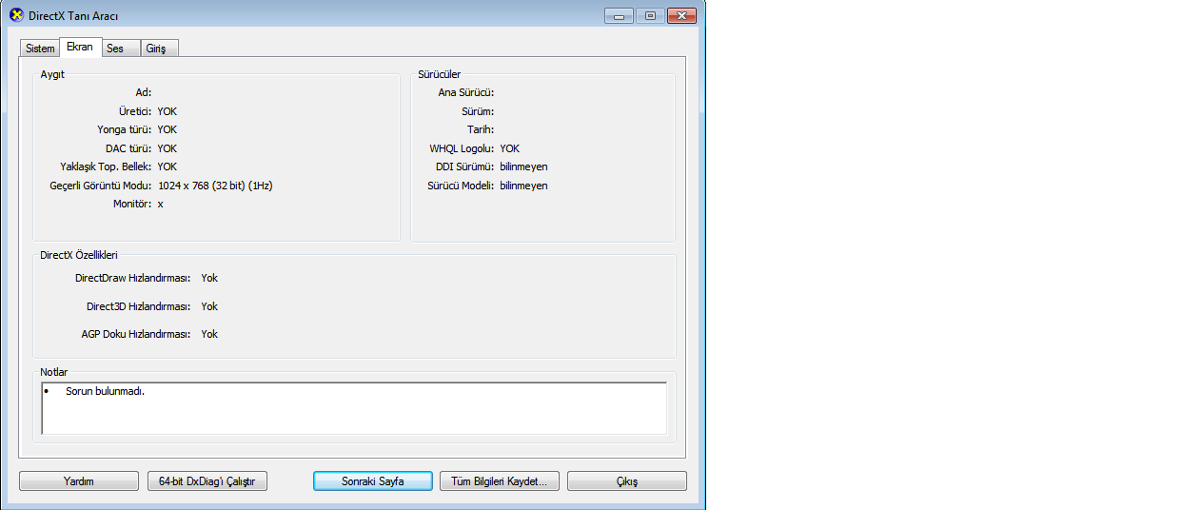Switch to the Sistem tab

[x=40, y=49]
